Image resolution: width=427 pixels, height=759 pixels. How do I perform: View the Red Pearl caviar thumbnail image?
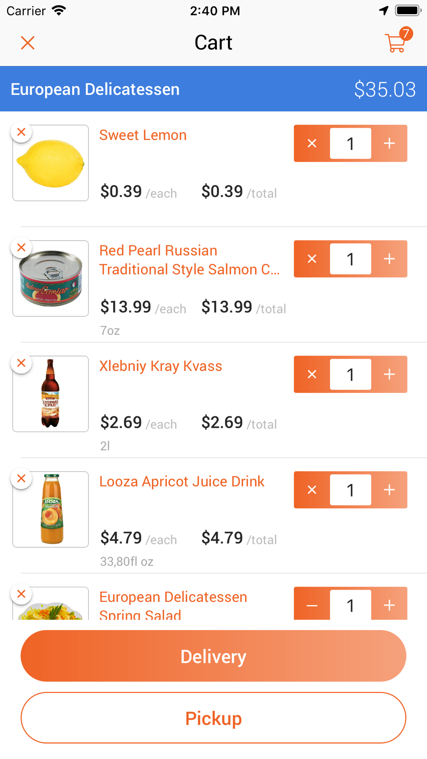51,278
